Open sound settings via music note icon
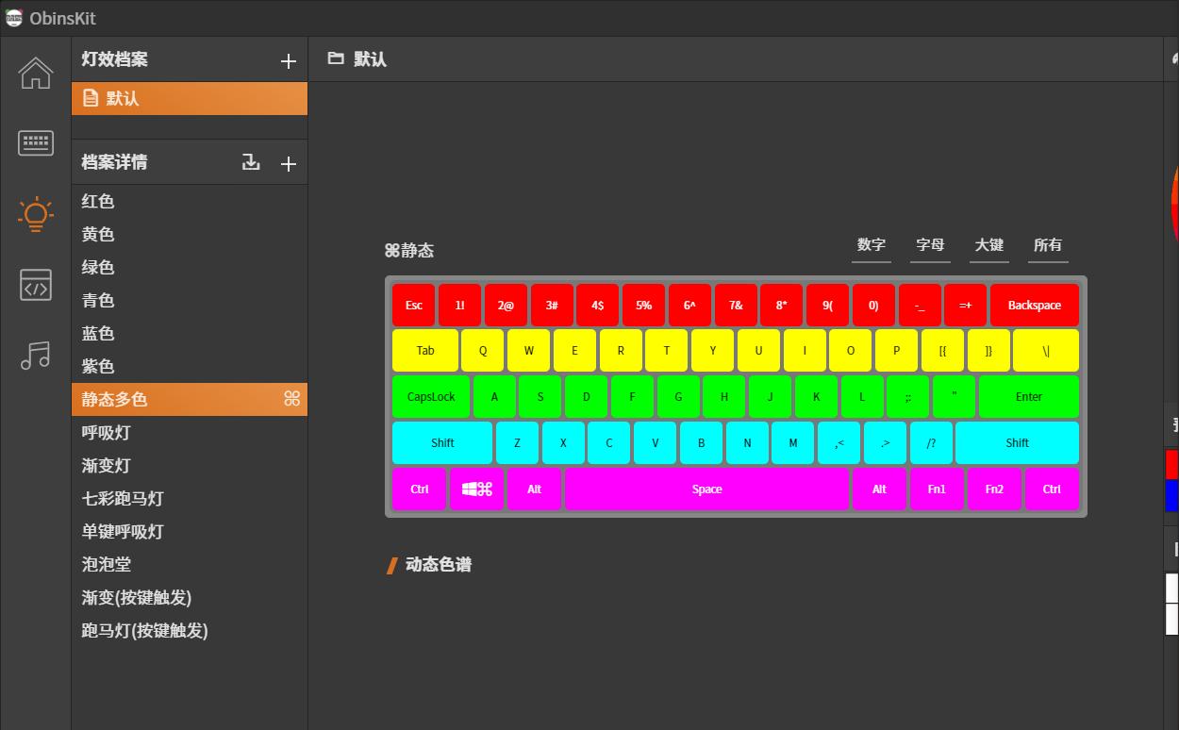Viewport: 1179px width, 730px height. point(35,356)
